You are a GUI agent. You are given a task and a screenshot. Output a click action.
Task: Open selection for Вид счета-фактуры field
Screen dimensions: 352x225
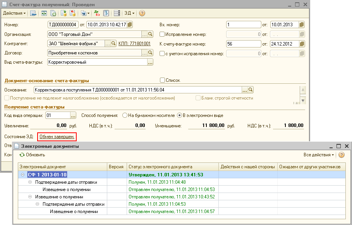pos(150,62)
